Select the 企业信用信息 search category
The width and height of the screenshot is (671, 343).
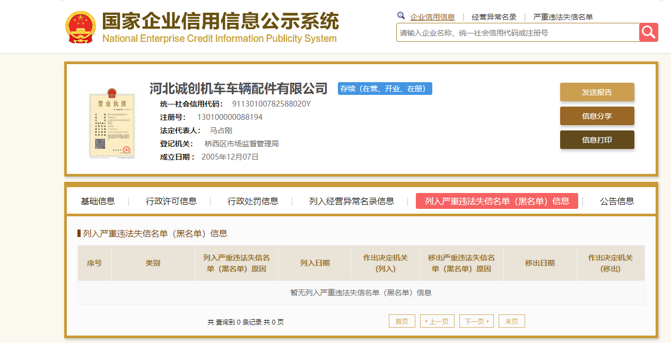[432, 17]
